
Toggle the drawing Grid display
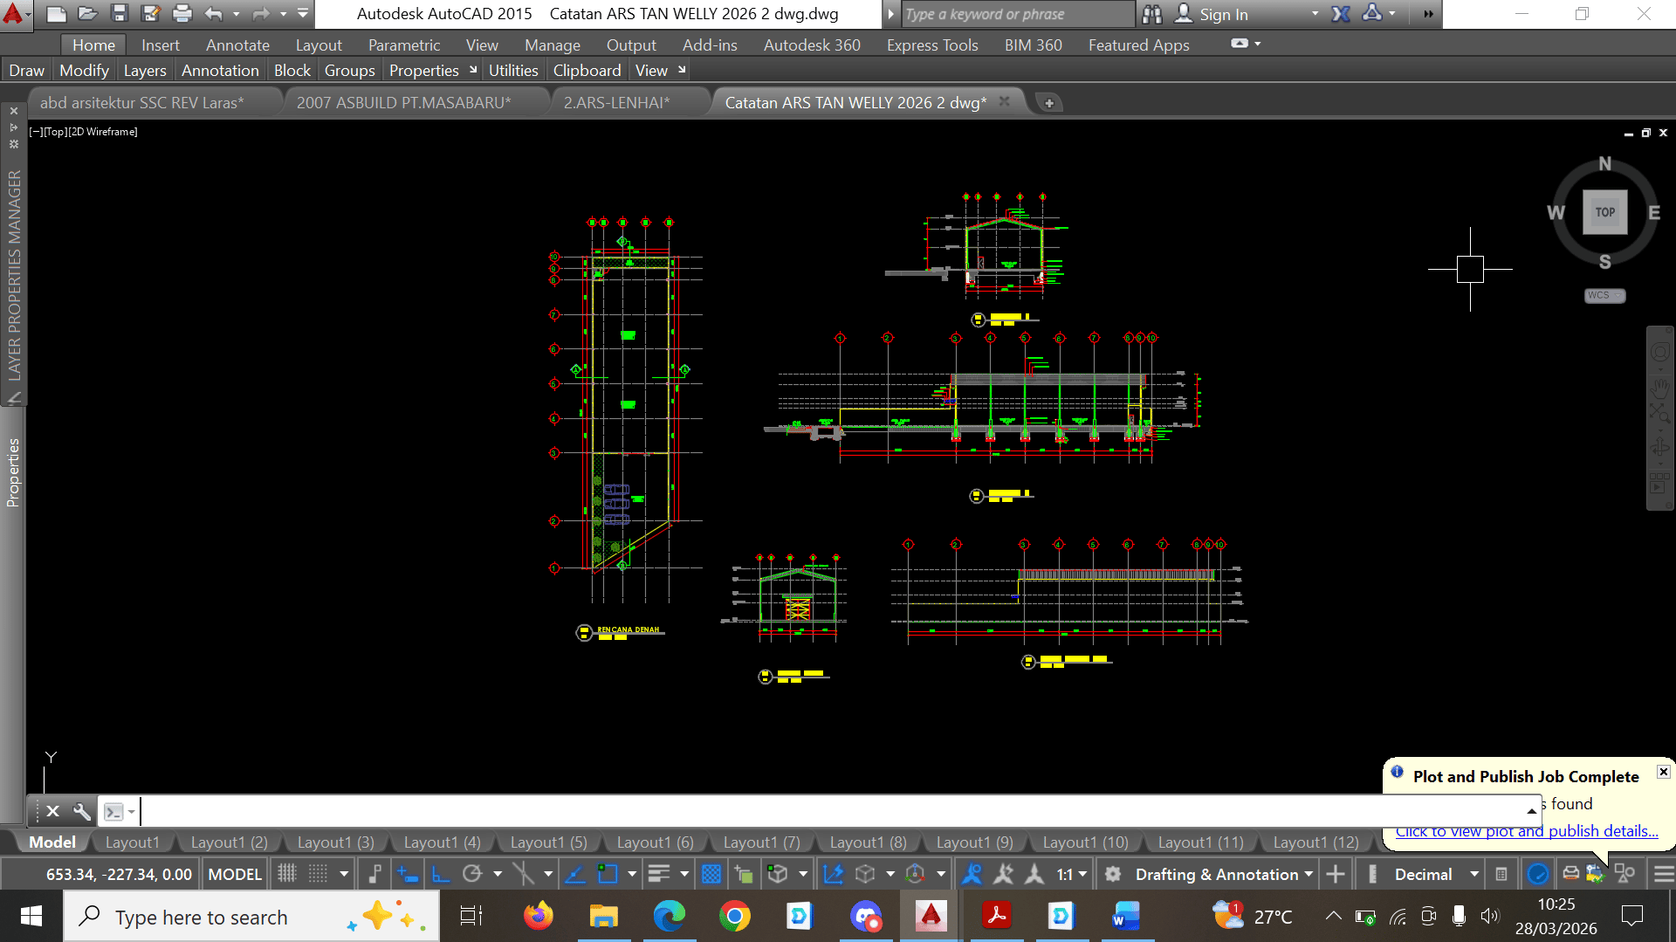click(286, 874)
